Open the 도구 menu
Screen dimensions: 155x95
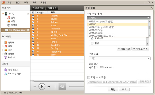coord(34,2)
